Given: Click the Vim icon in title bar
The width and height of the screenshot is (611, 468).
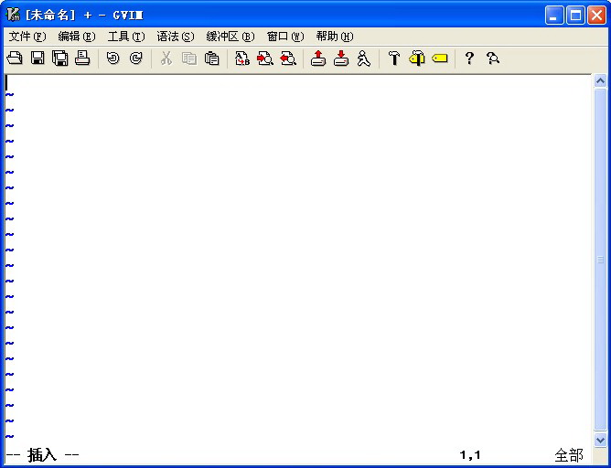Looking at the screenshot, I should [x=13, y=15].
